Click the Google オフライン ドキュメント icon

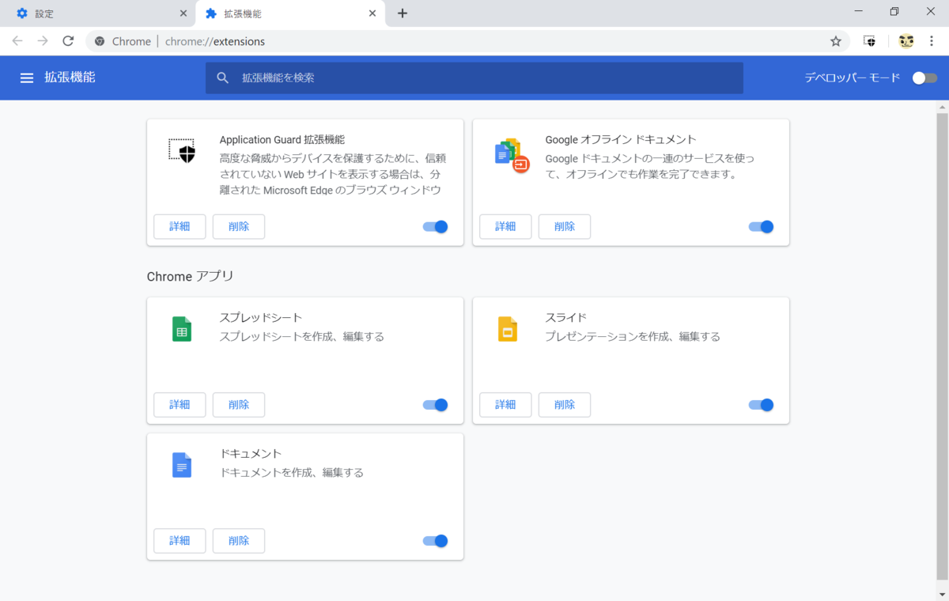tap(511, 155)
